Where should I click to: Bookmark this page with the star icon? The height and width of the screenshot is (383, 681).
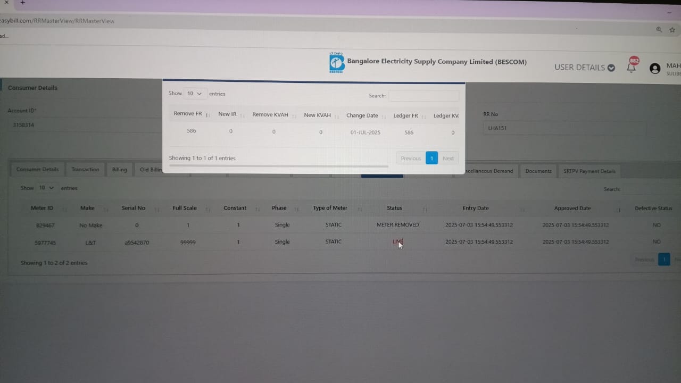click(672, 30)
